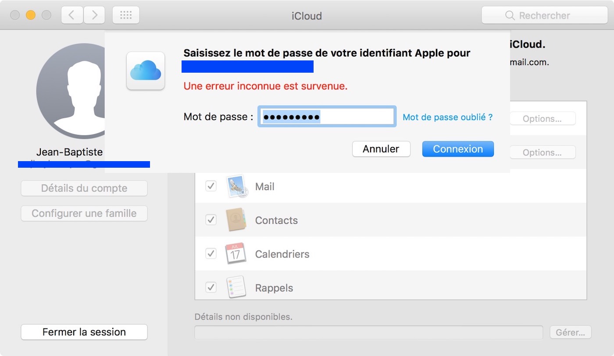Click the Options... button just above the Mail row

tap(542, 152)
